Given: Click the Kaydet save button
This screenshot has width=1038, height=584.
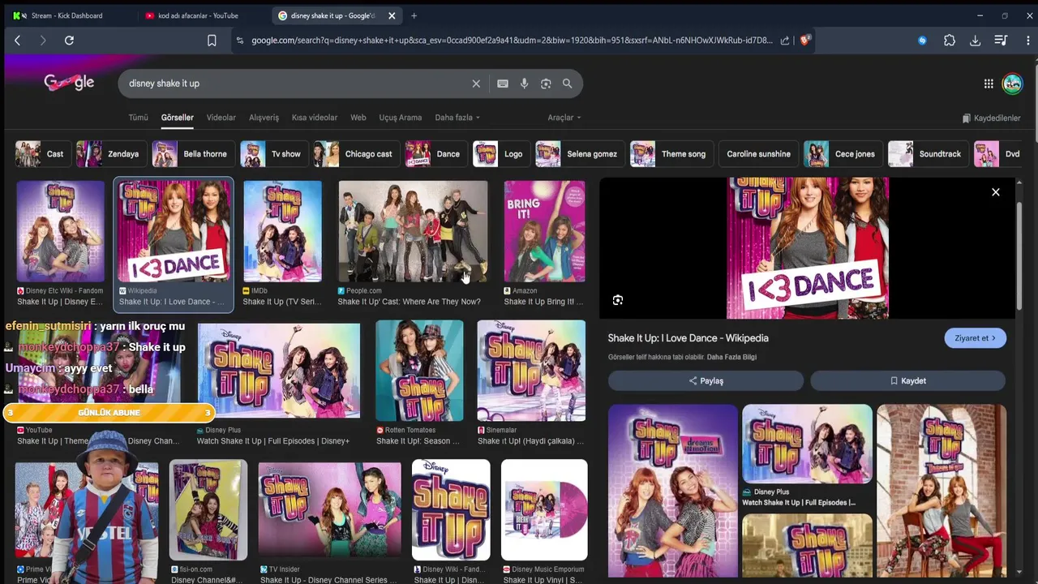Looking at the screenshot, I should pyautogui.click(x=907, y=380).
